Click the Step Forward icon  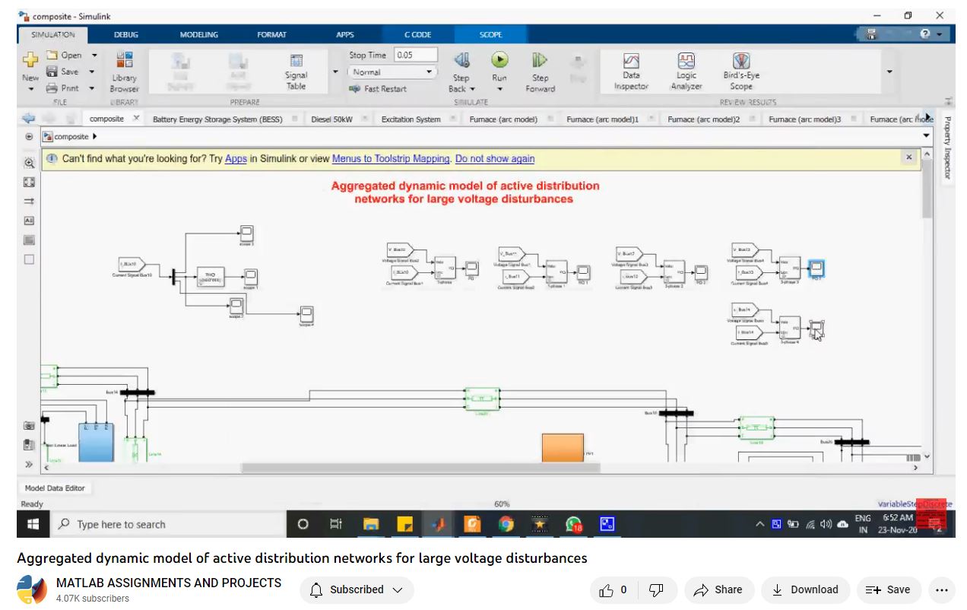coord(540,61)
